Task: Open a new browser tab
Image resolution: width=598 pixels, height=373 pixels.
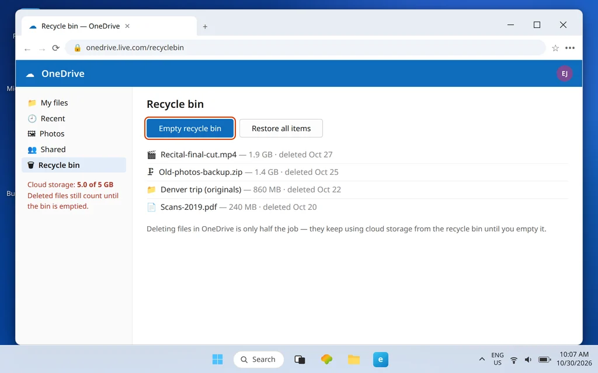Action: (x=205, y=26)
